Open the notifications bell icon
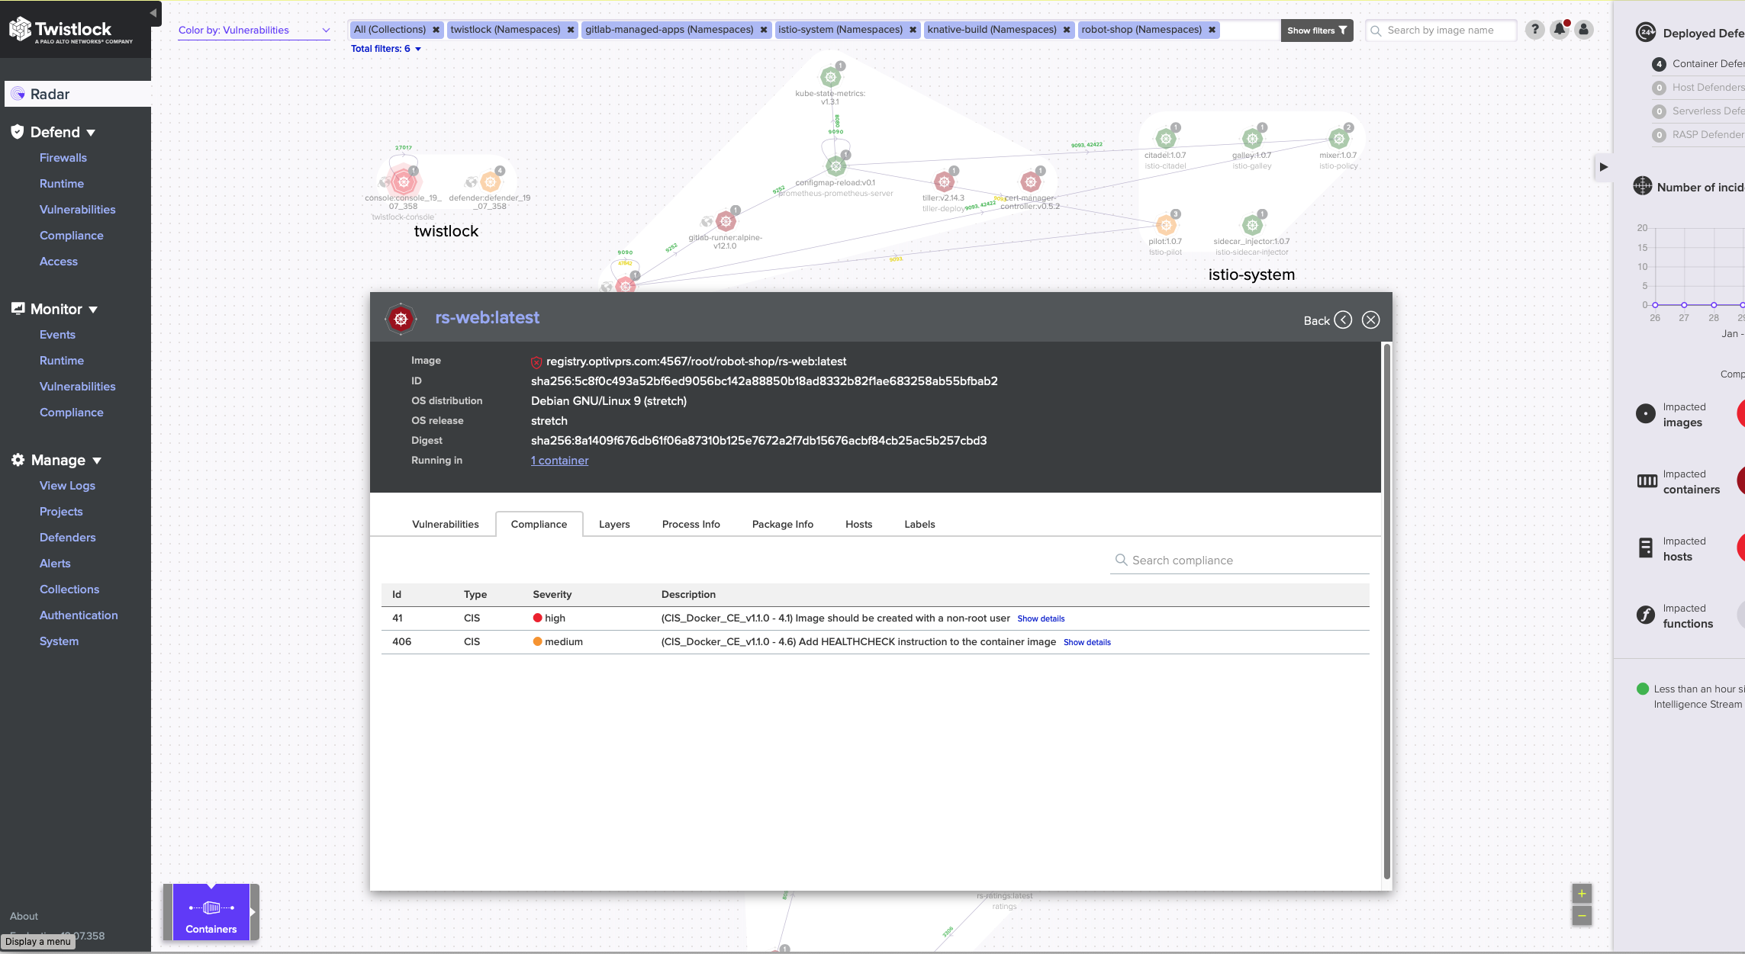The height and width of the screenshot is (954, 1745). [1560, 30]
